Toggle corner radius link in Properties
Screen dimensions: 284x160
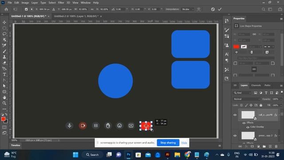(254, 69)
